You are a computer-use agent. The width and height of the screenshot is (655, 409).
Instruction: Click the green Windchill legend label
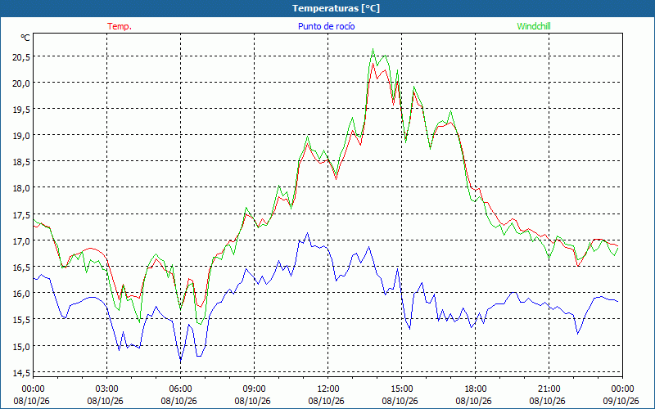coord(534,26)
